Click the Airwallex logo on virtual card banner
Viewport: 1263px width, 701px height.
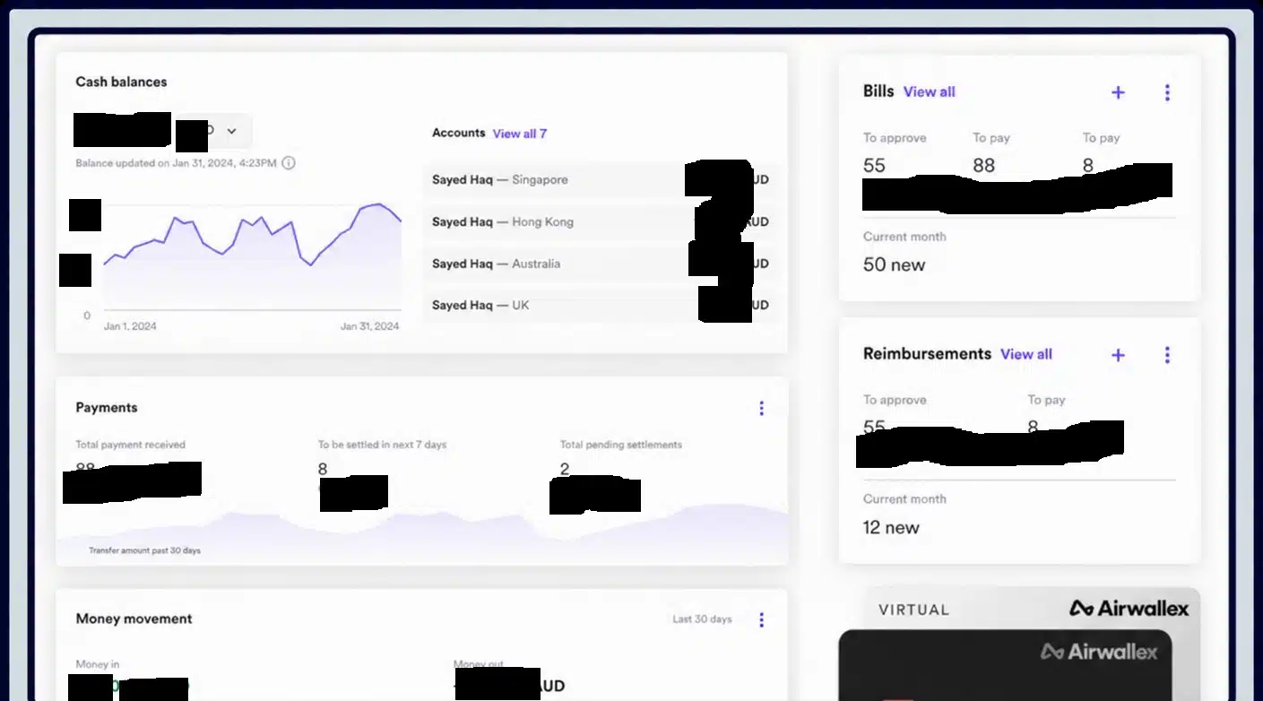1129,609
